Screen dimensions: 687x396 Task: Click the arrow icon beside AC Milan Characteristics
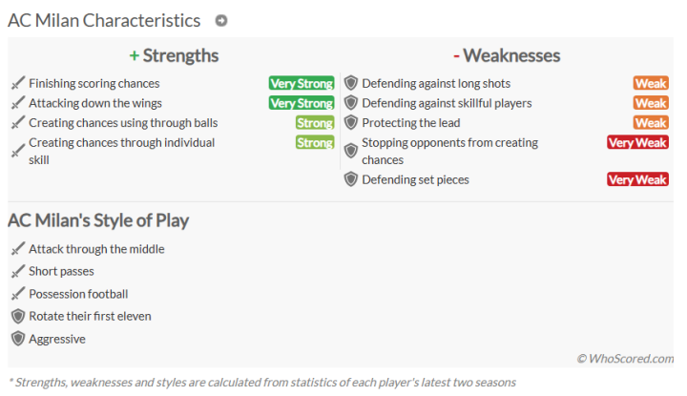click(221, 21)
